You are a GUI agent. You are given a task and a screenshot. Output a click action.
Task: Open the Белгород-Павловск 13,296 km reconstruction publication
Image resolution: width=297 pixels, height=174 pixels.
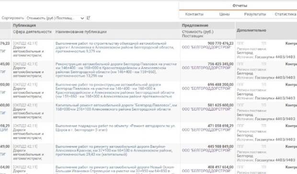(x=116, y=70)
